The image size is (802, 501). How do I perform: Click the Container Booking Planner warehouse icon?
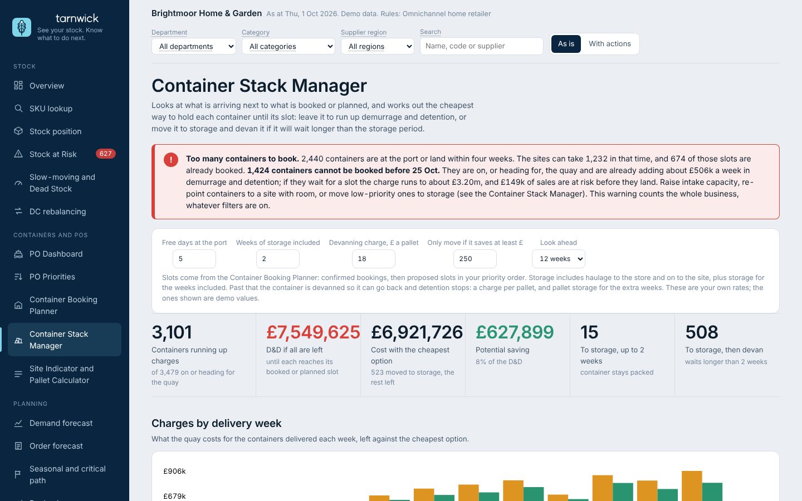click(x=18, y=305)
